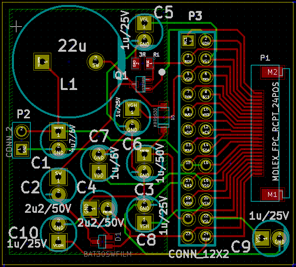Click the MBR0530 diode D3 footprint

pyautogui.click(x=163, y=117)
